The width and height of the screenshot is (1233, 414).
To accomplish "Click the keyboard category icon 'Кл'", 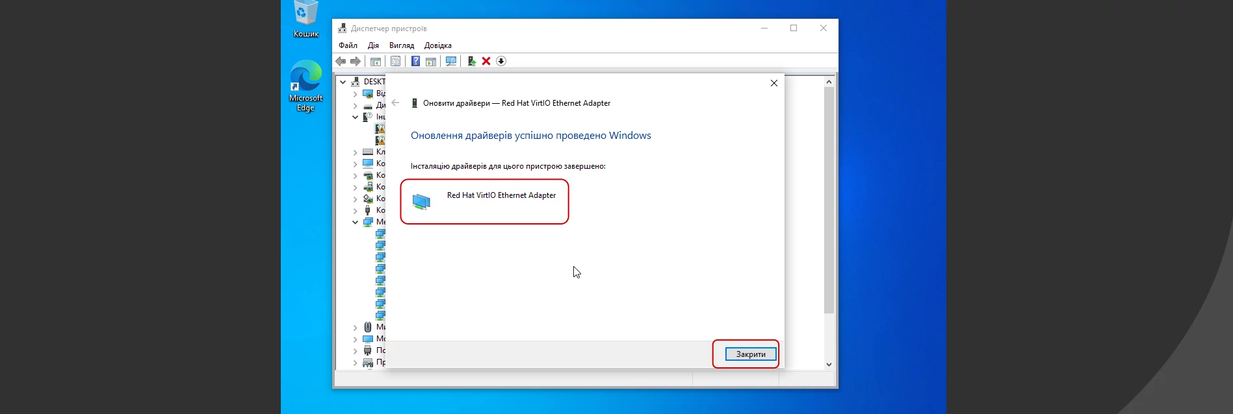I will (368, 152).
